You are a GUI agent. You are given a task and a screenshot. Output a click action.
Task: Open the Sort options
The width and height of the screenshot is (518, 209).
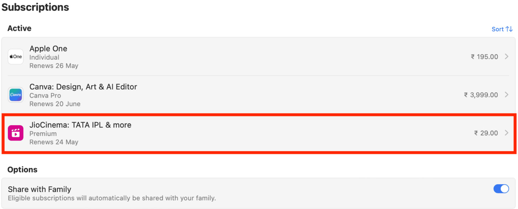click(x=498, y=29)
